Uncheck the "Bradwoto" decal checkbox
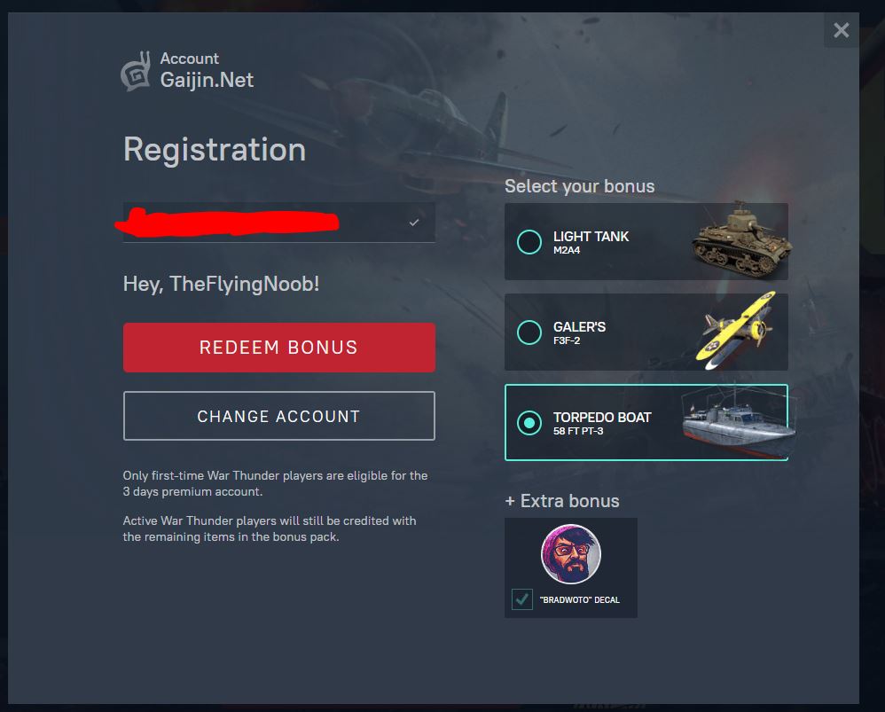 (x=521, y=599)
